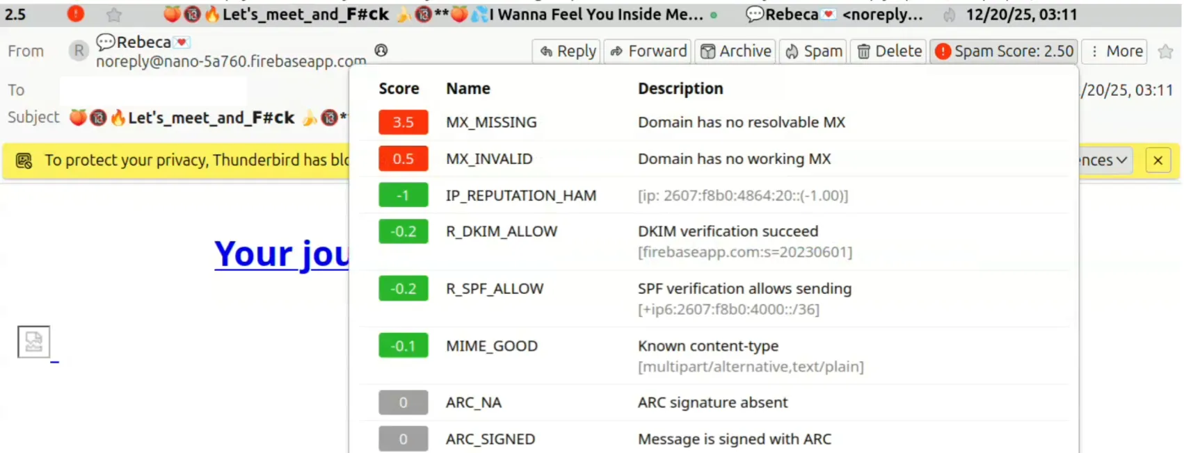
Task: Click the broken image placeholder in the message body
Action: click(33, 341)
